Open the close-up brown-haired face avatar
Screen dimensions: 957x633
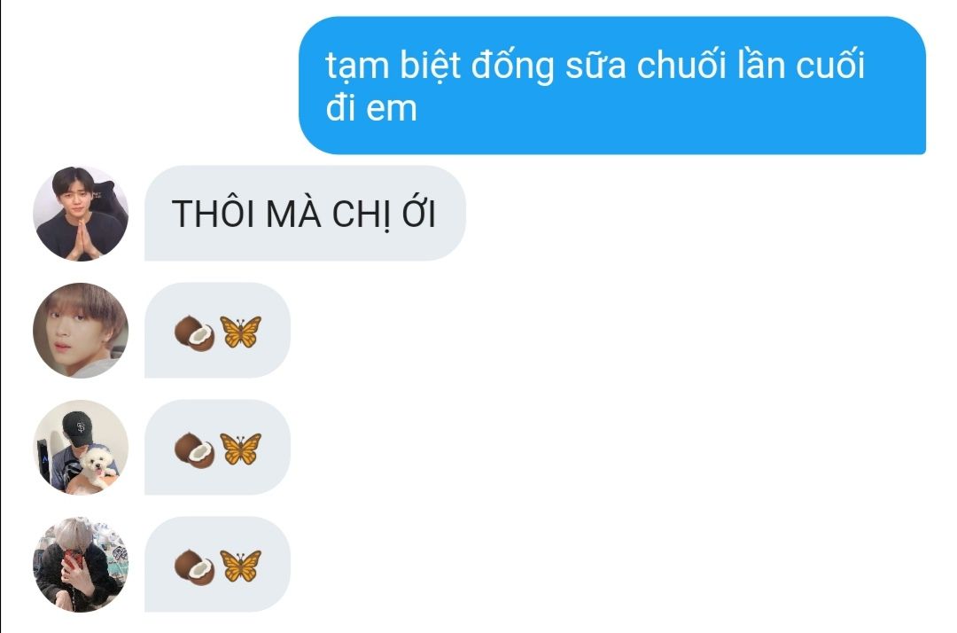coord(81,330)
